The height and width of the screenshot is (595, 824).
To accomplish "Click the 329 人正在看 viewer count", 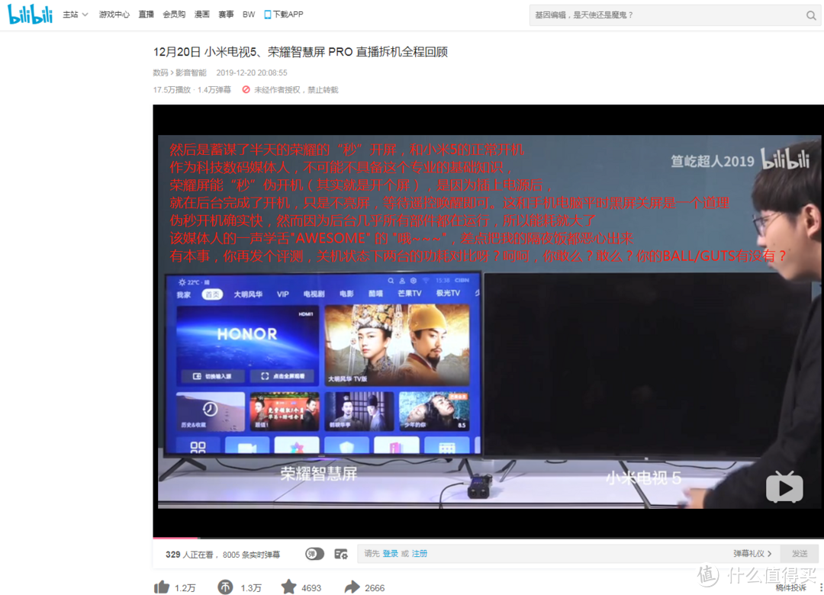I will pyautogui.click(x=190, y=555).
